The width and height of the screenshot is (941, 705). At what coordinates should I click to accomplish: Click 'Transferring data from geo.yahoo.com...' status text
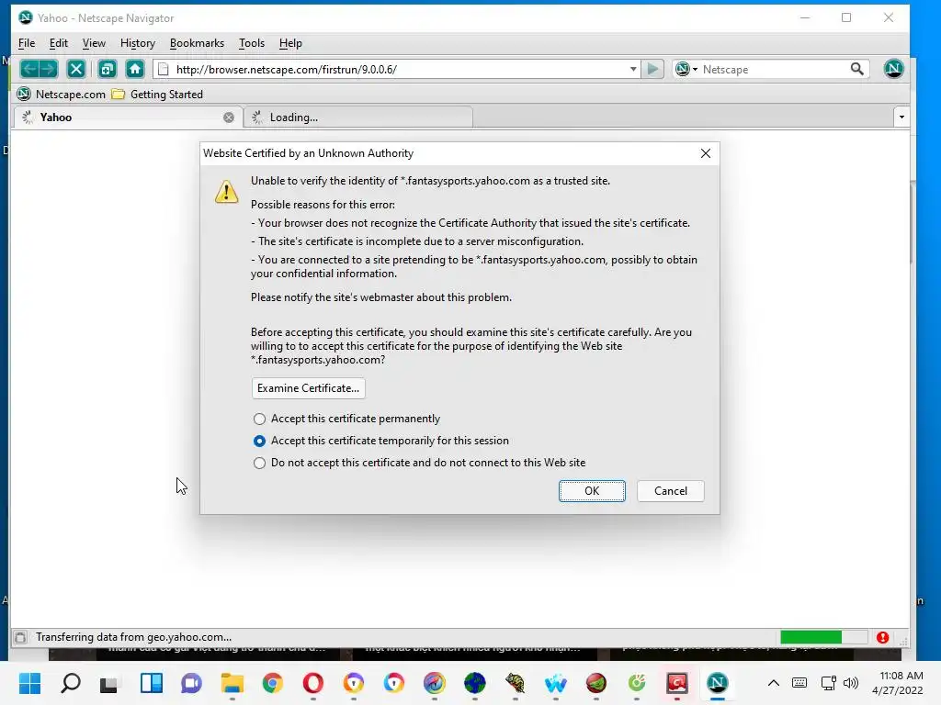134,637
